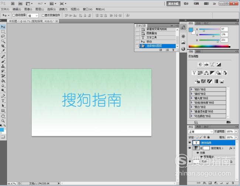Image resolution: width=240 pixels, height=186 pixels.
Task: Select the Lasso tool
Action: coord(3,36)
